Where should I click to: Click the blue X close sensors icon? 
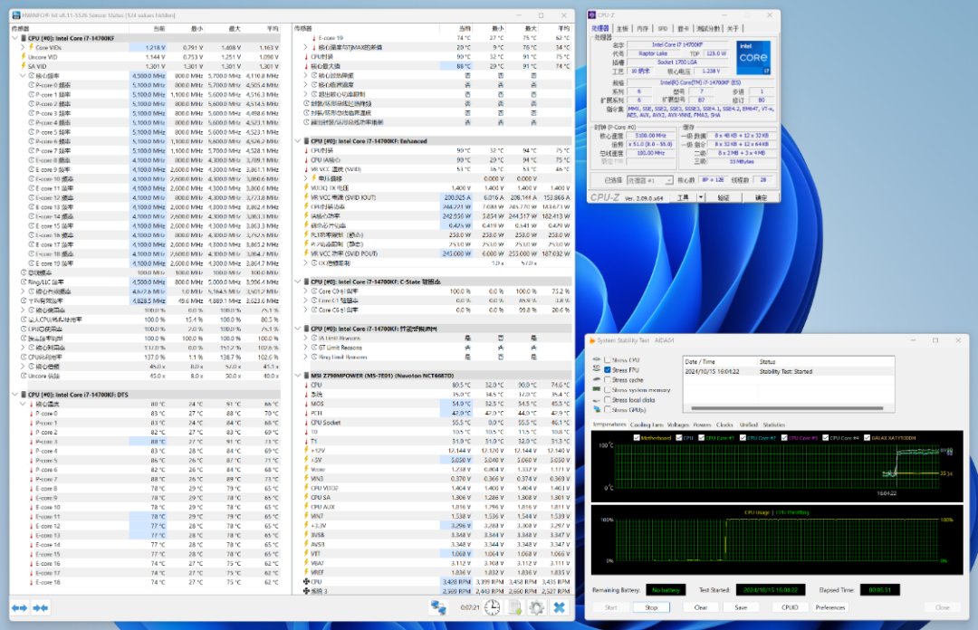(x=560, y=607)
